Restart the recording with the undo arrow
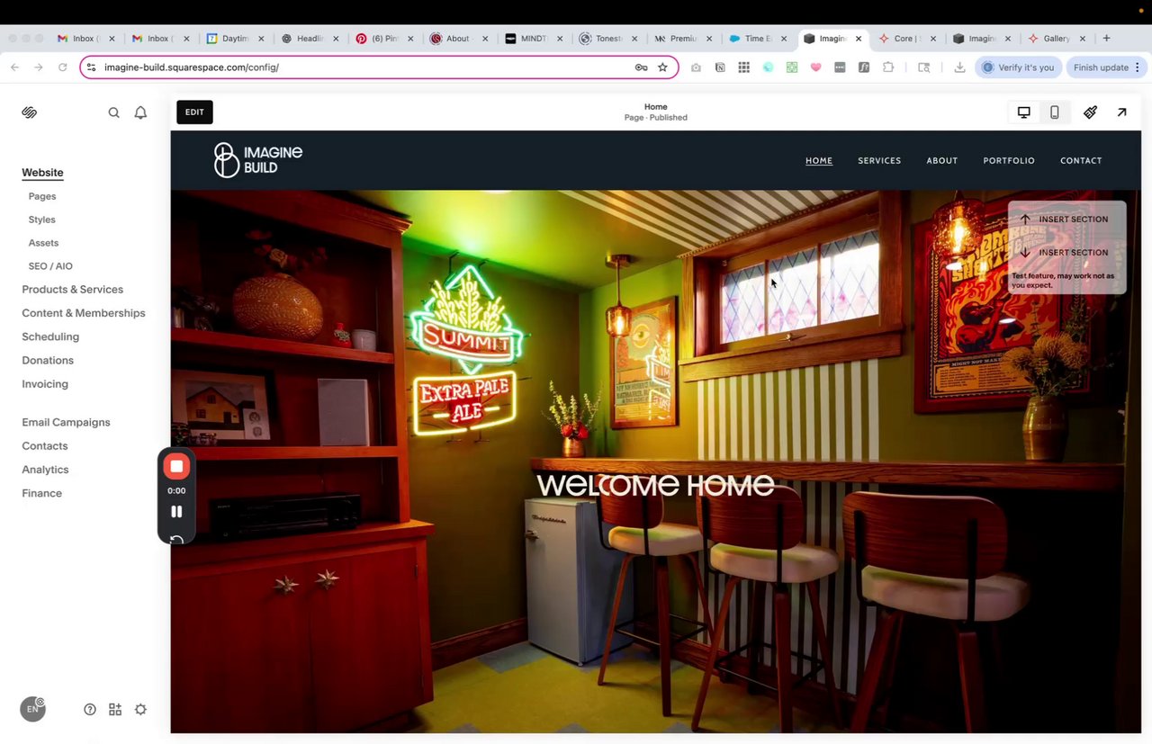The height and width of the screenshot is (744, 1152). [x=176, y=540]
